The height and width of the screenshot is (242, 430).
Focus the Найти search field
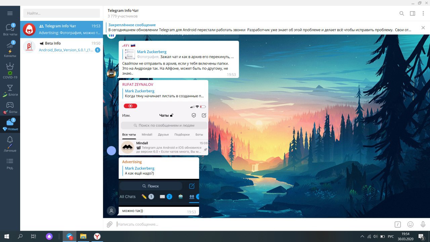(61, 13)
